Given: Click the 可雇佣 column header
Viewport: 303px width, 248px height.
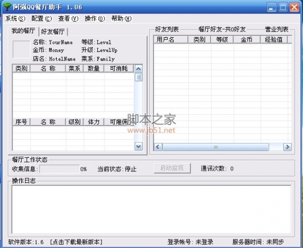Looking at the screenshot, I should [x=119, y=121].
